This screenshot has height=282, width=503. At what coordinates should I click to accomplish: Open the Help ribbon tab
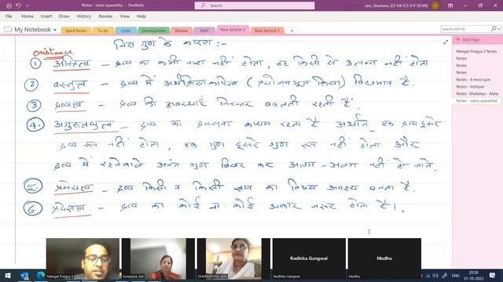pos(141,16)
